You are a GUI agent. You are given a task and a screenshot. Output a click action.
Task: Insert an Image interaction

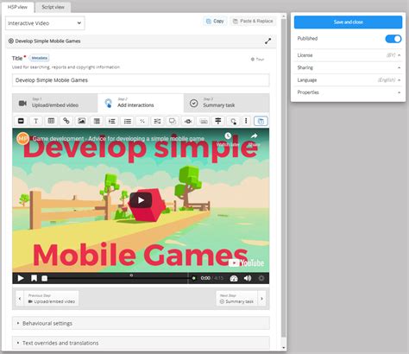[x=82, y=121]
